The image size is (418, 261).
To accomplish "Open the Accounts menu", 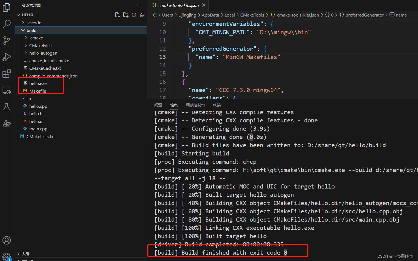I will tap(7, 240).
